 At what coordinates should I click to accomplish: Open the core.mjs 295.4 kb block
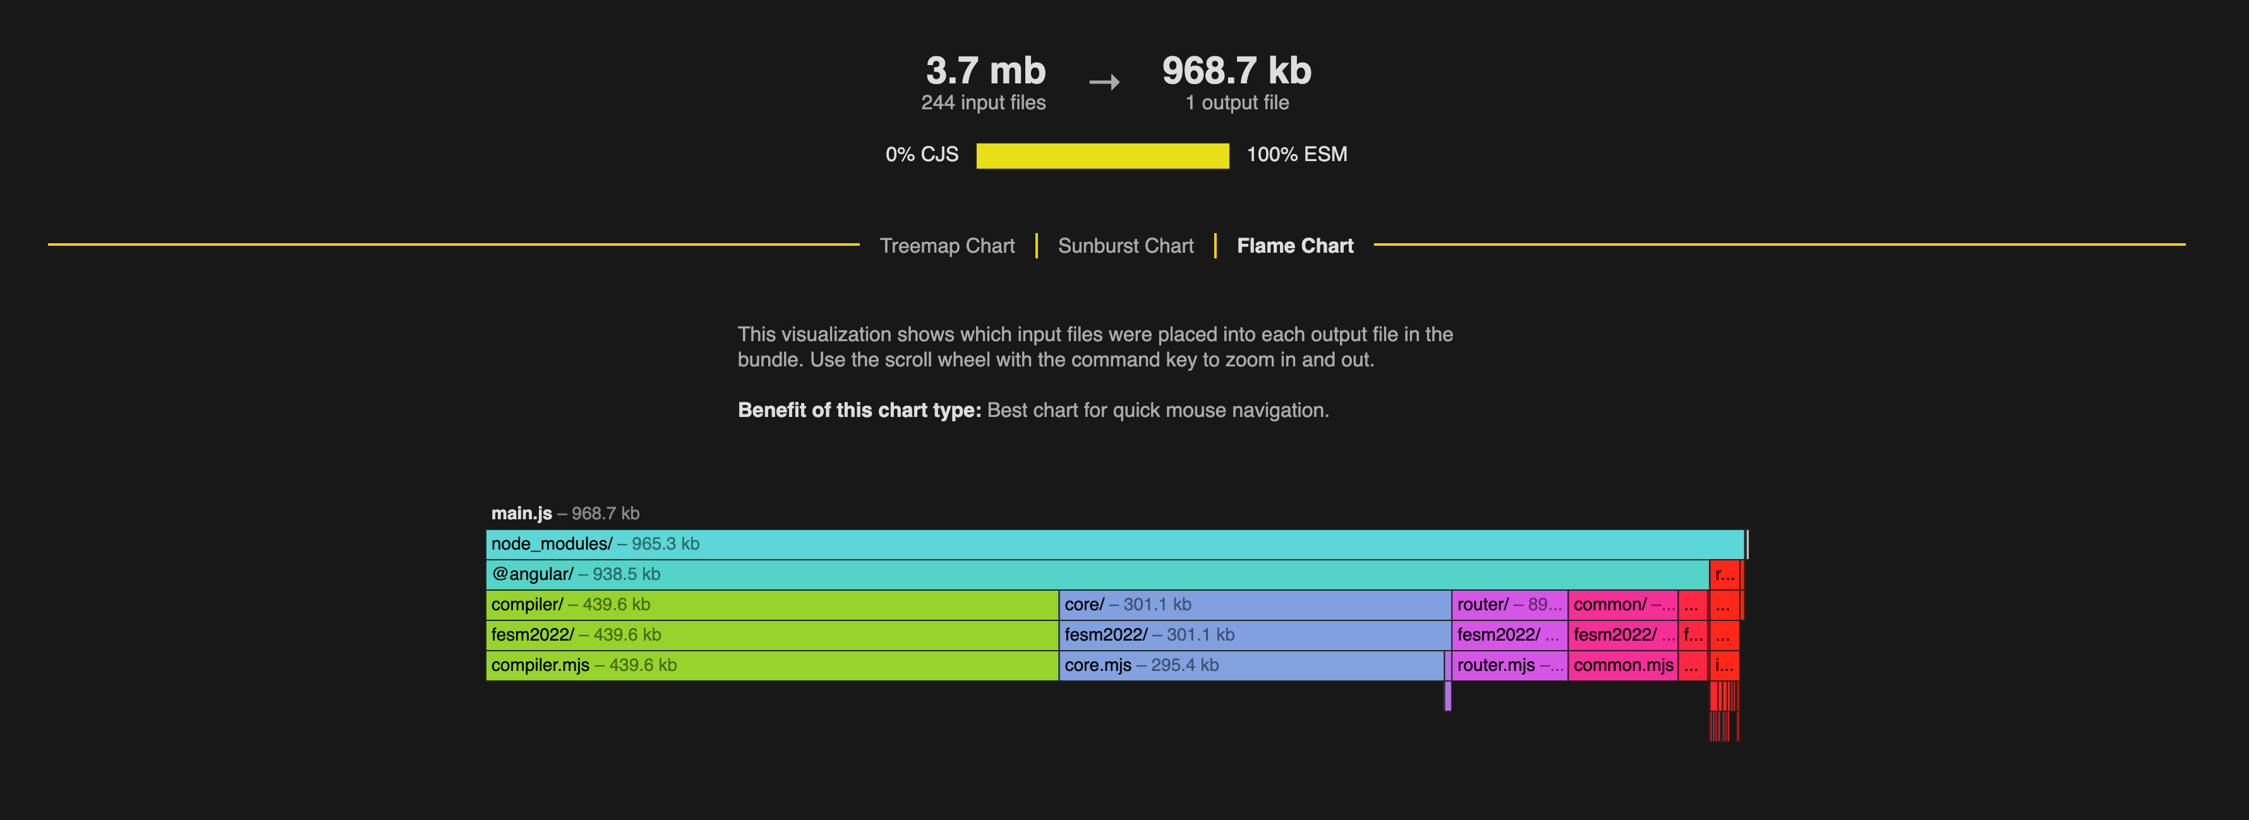tap(1251, 665)
